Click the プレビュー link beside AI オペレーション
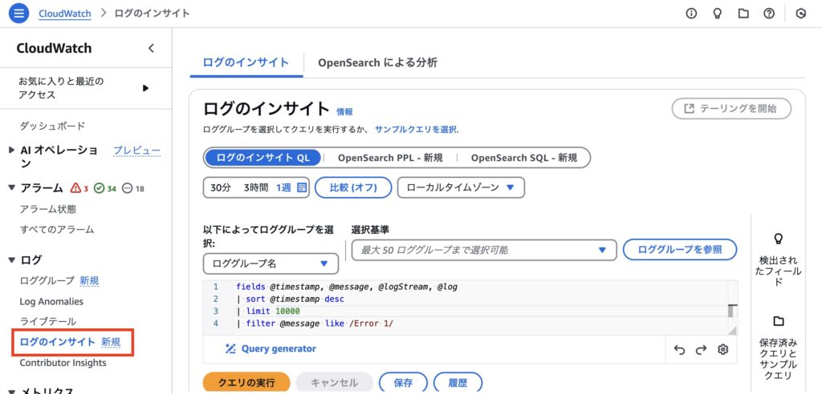822x394 pixels. (x=136, y=151)
